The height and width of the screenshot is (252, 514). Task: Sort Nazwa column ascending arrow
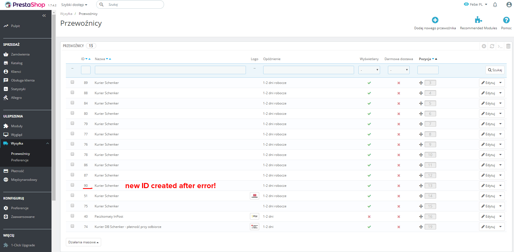point(110,59)
